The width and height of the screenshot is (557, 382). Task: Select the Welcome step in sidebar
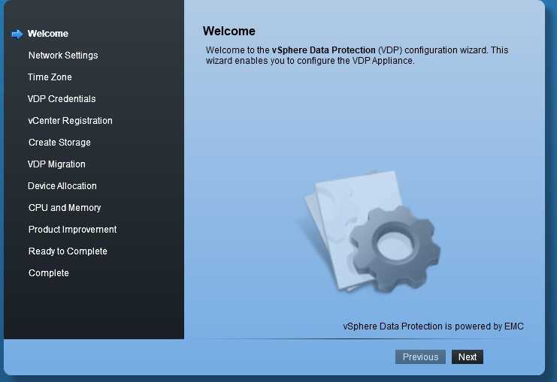pos(48,34)
